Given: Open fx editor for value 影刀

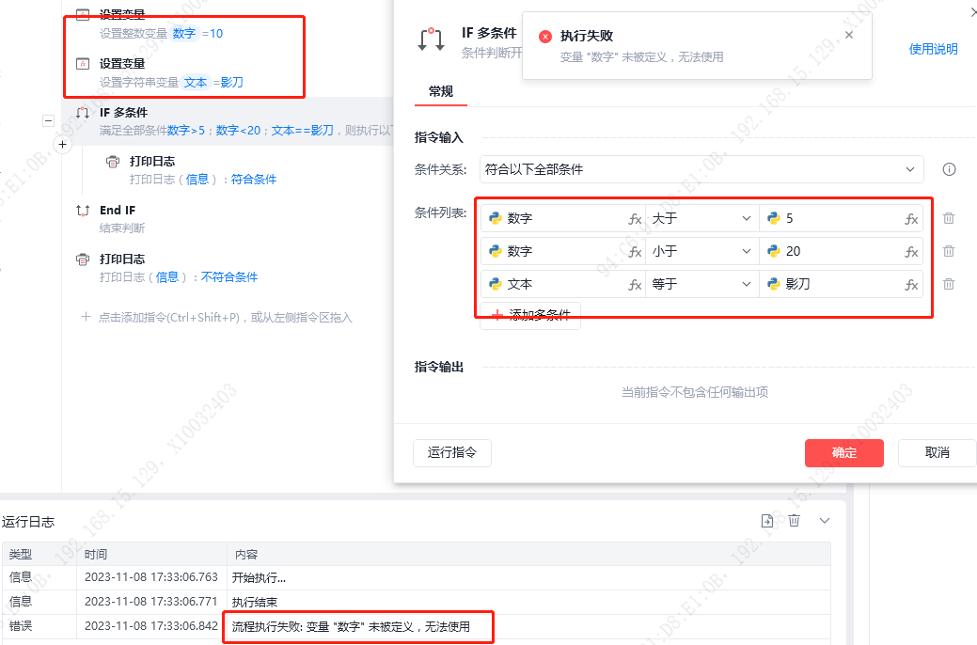Looking at the screenshot, I should [911, 285].
